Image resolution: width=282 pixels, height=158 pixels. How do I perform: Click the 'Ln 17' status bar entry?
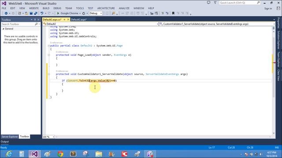tap(211, 147)
